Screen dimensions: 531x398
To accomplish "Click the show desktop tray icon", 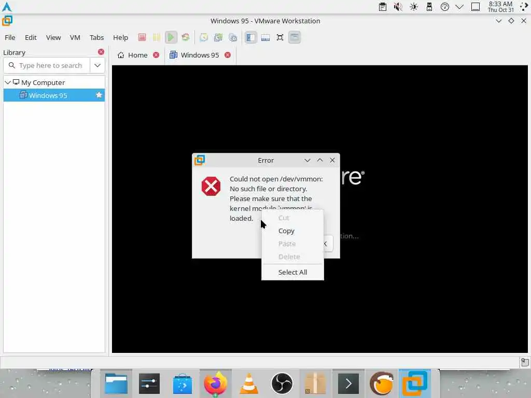I will [476, 7].
